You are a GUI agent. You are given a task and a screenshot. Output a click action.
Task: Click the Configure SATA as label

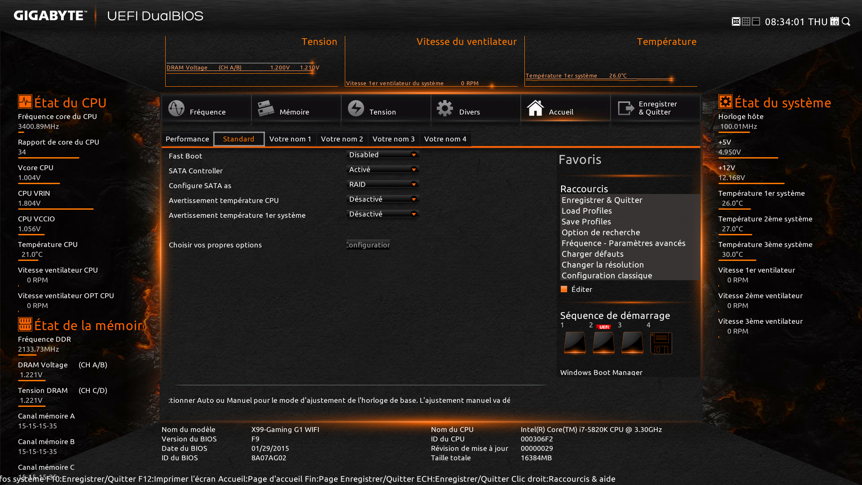click(200, 185)
